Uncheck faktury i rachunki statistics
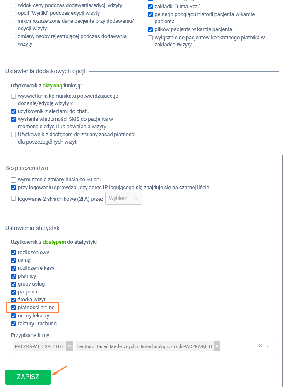 pos(14,324)
